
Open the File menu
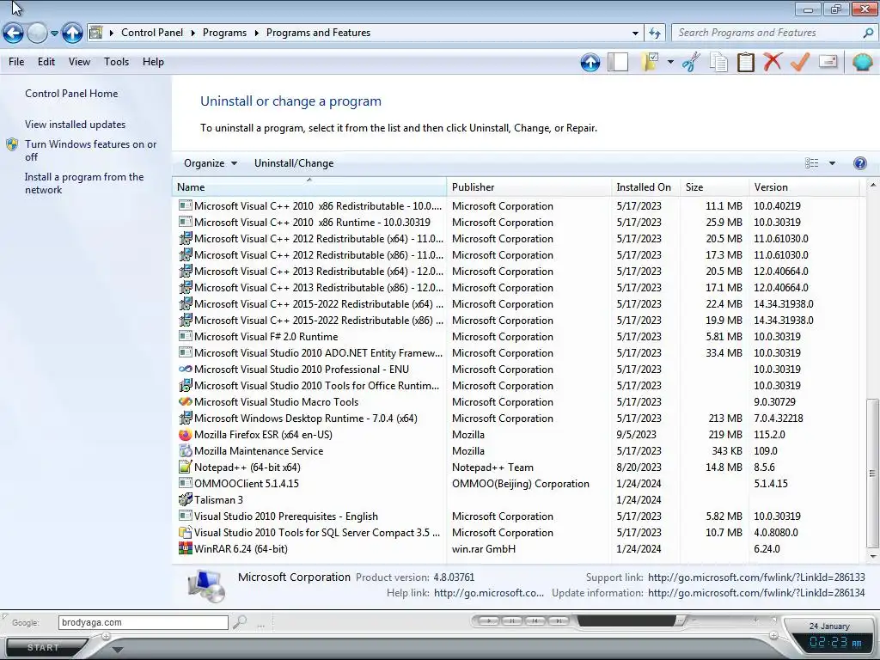coord(16,62)
